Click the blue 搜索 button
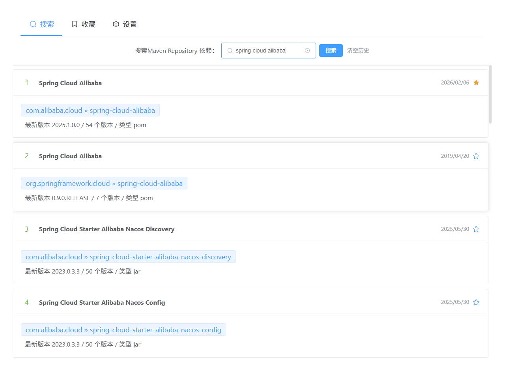Image resolution: width=505 pixels, height=371 pixels. pos(331,51)
